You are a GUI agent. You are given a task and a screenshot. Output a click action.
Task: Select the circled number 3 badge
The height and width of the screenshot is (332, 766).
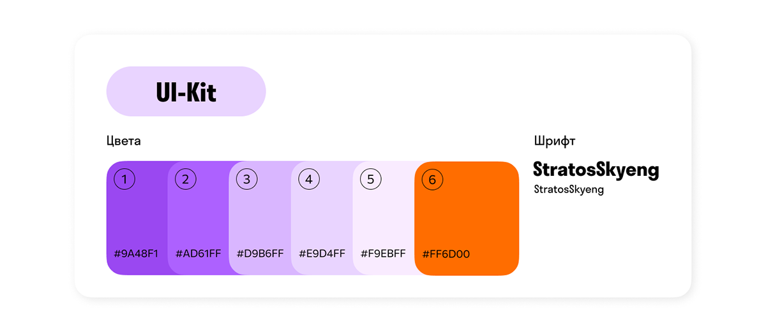click(x=247, y=180)
